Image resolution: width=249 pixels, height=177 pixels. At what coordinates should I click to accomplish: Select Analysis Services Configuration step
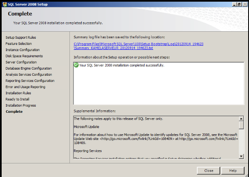(x=29, y=75)
